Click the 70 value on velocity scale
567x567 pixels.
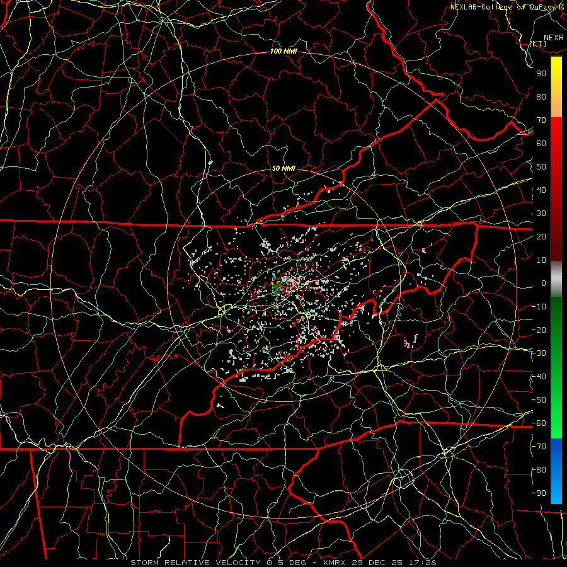click(541, 120)
